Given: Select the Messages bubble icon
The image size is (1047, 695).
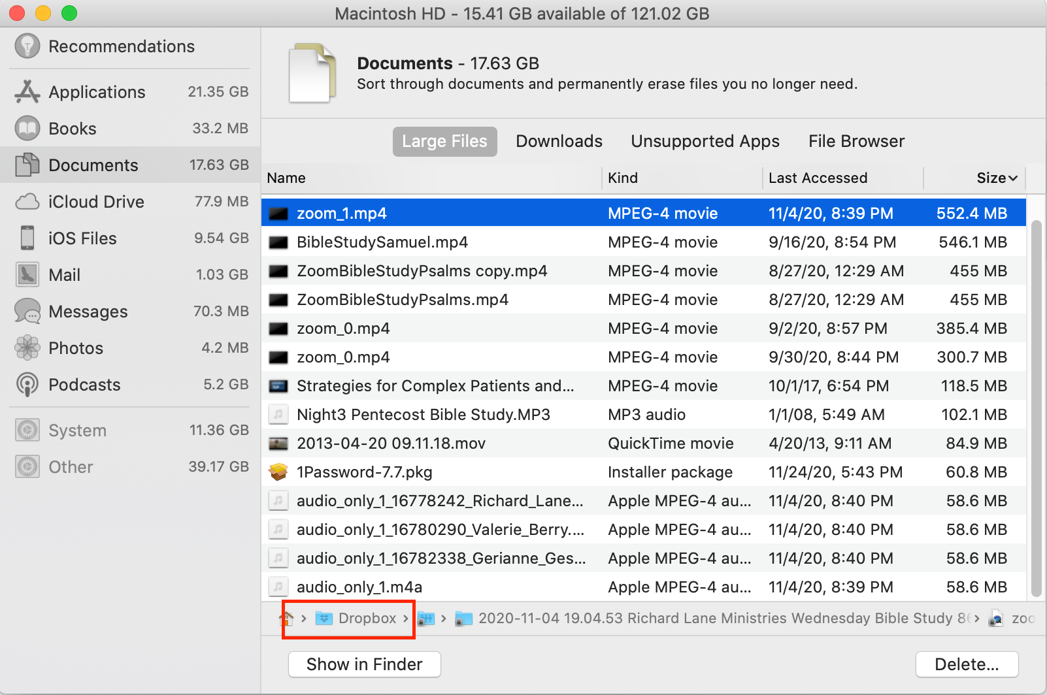Looking at the screenshot, I should coord(27,312).
